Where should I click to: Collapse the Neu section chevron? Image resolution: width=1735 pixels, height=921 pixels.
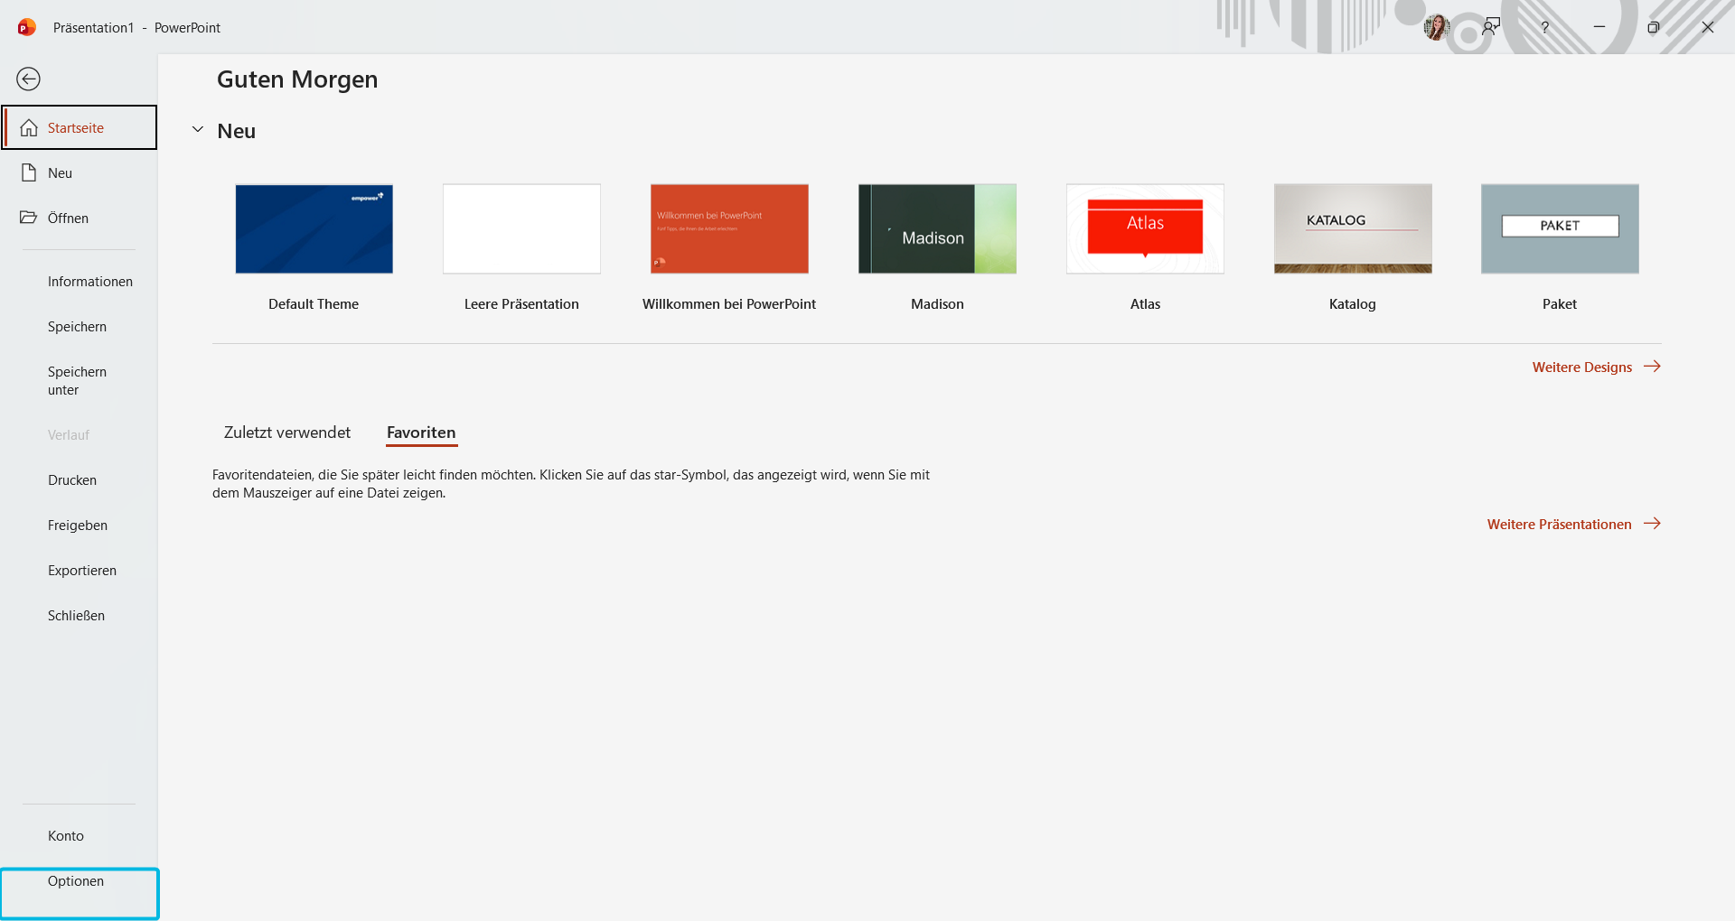[198, 130]
